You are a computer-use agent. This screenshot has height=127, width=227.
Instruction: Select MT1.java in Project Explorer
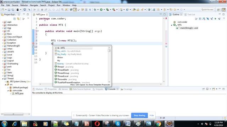click(18, 93)
